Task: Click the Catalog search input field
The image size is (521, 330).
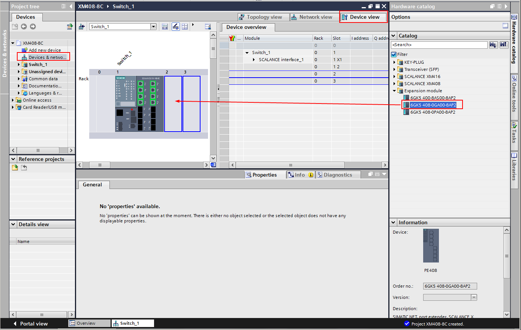Action: pos(439,45)
